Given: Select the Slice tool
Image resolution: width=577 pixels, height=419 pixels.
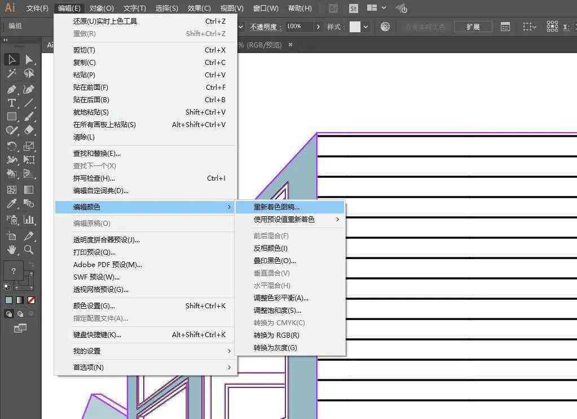Looking at the screenshot, I should point(29,236).
